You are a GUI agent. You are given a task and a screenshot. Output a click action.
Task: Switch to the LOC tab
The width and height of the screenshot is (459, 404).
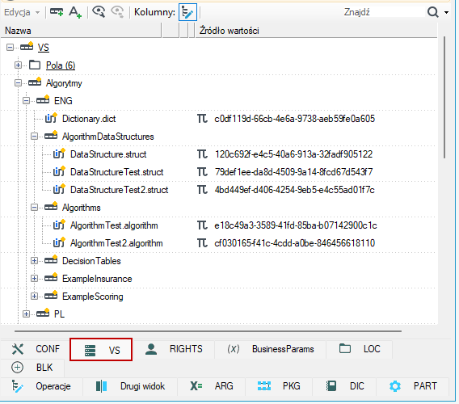[x=359, y=349]
